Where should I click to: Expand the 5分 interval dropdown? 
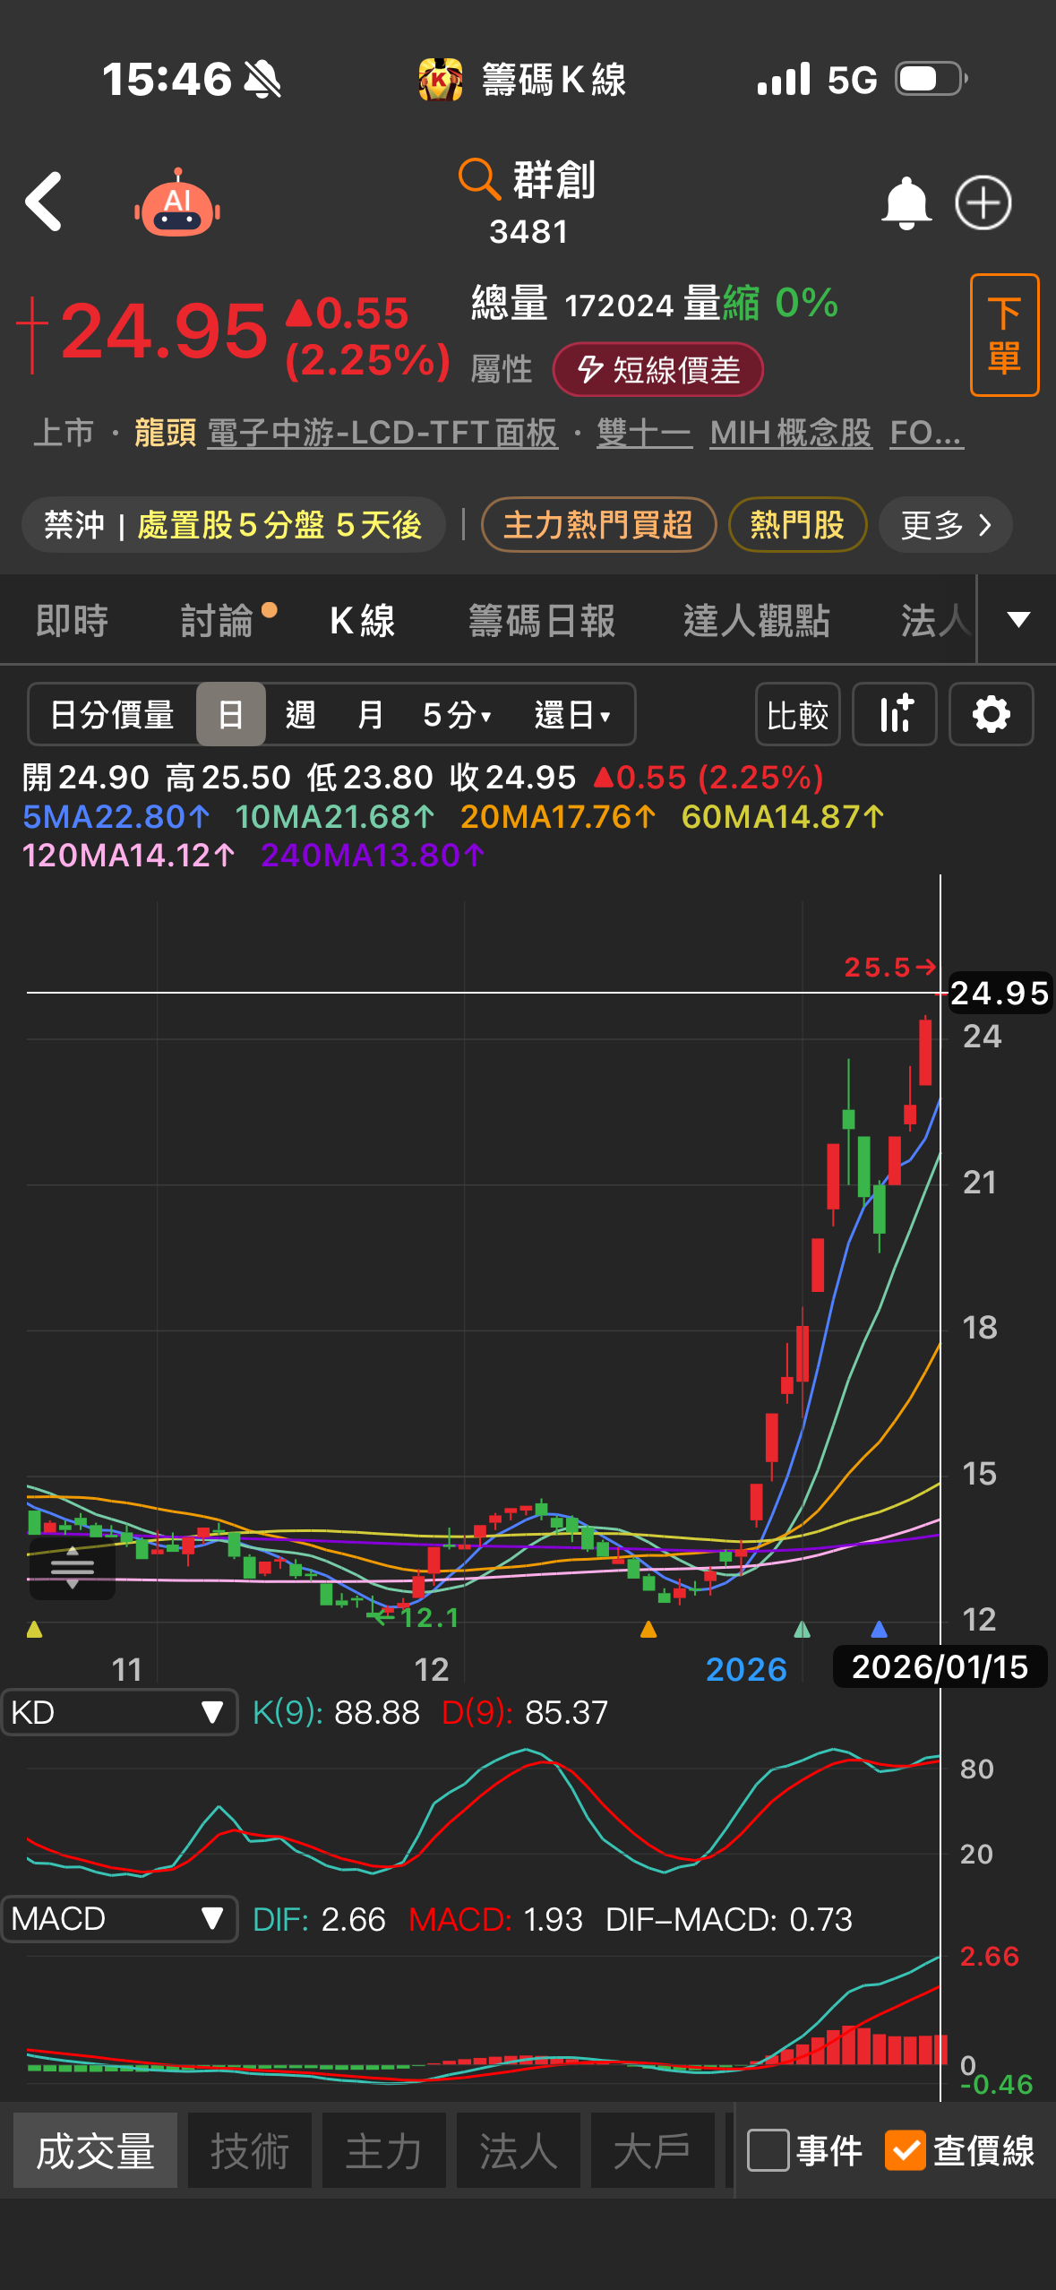click(x=457, y=715)
